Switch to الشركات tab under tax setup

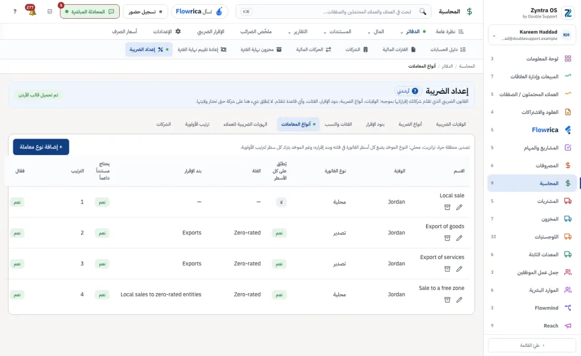pos(163,124)
